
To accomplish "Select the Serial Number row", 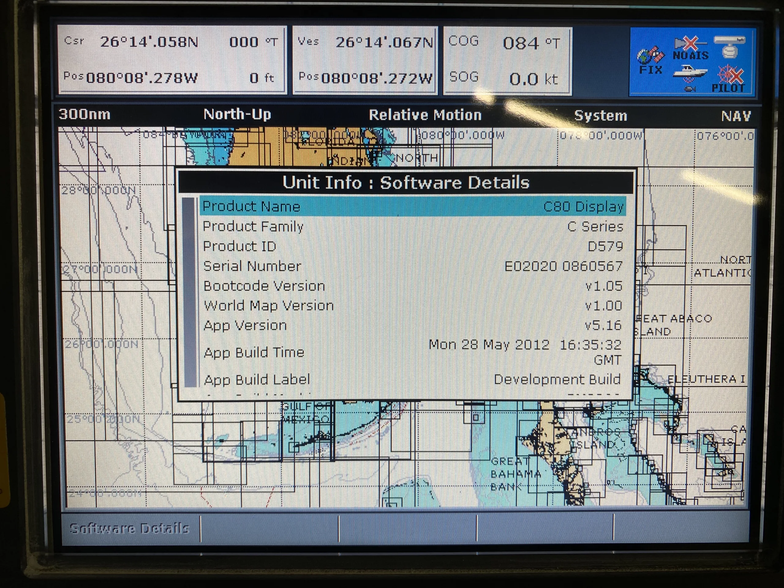I will pos(413,266).
